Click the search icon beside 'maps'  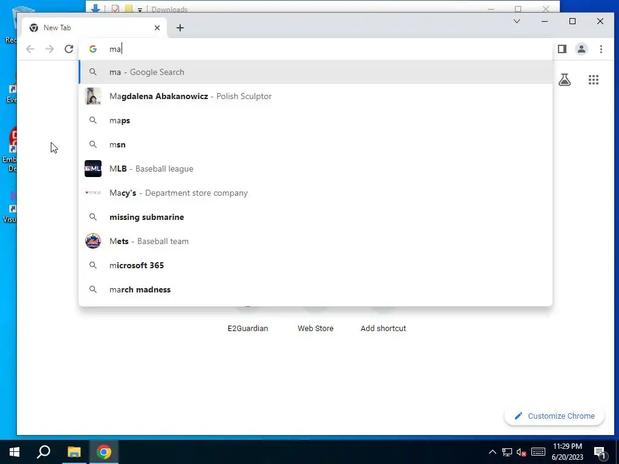[92, 120]
